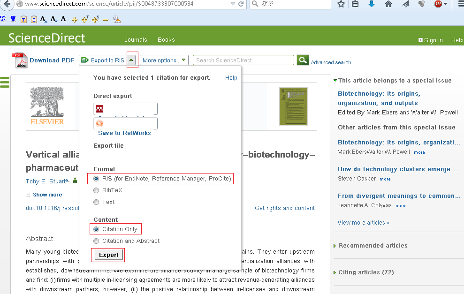Select Citation and Abstract radio button
The height and width of the screenshot is (294, 464).
[x=96, y=241]
